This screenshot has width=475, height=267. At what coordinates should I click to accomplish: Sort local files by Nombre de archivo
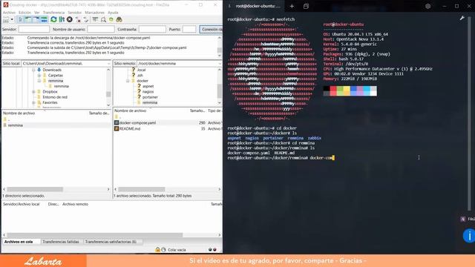[x=19, y=113]
